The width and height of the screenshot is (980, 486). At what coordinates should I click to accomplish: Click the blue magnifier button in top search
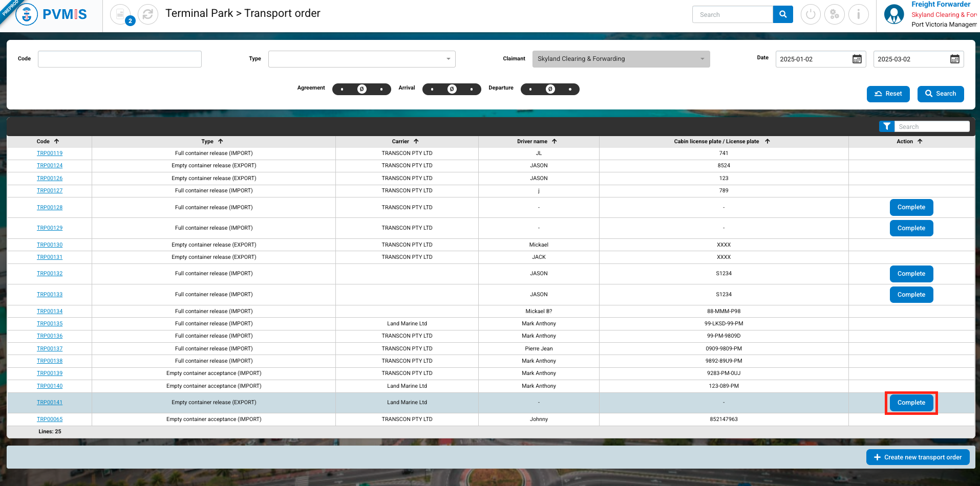782,14
